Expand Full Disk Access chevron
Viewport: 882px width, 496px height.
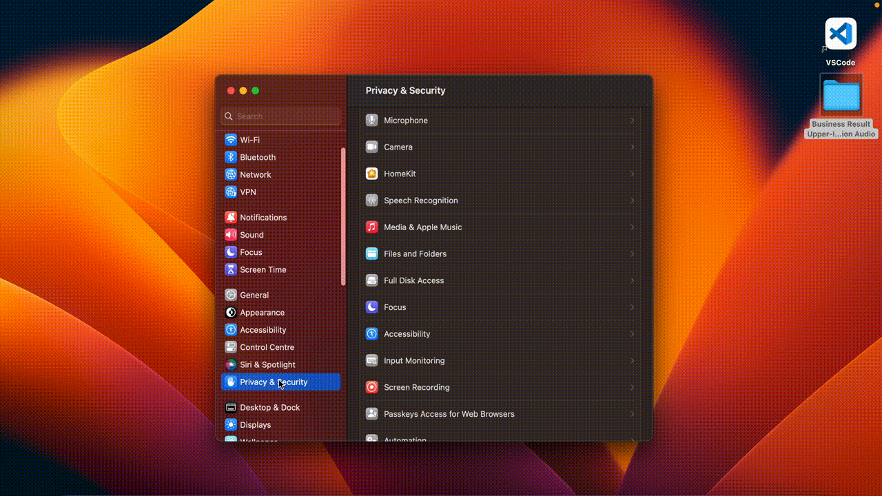632,281
